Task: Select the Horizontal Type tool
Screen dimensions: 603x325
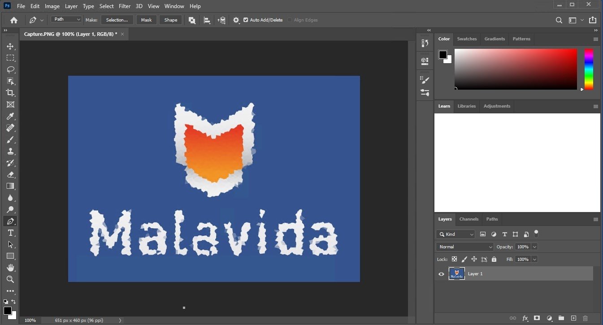Action: click(x=10, y=233)
